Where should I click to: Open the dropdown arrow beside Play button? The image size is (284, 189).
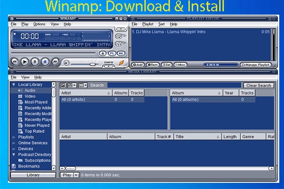click(76, 175)
